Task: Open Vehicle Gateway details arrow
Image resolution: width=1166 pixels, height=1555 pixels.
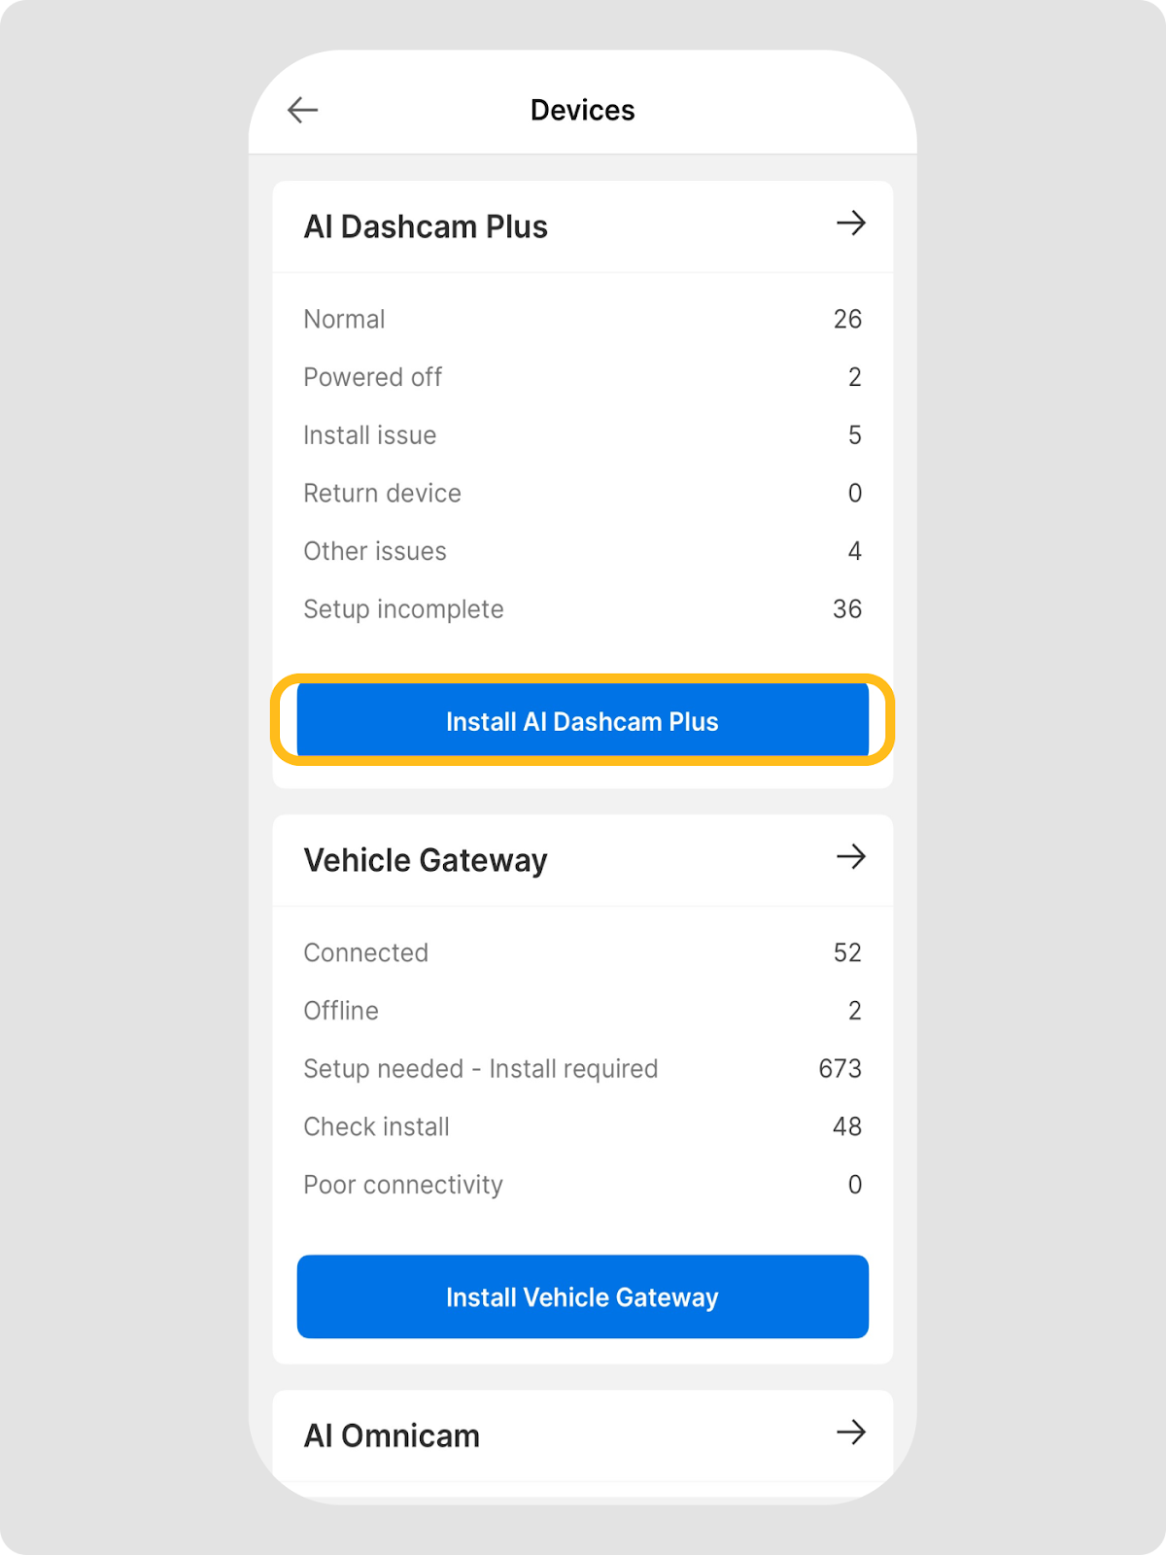Action: tap(850, 857)
